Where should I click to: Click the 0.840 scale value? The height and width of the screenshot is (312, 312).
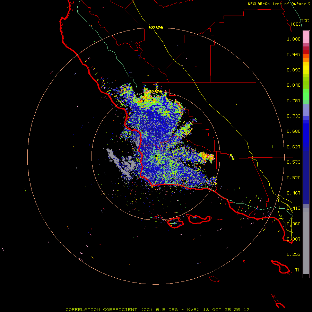(x=294, y=85)
